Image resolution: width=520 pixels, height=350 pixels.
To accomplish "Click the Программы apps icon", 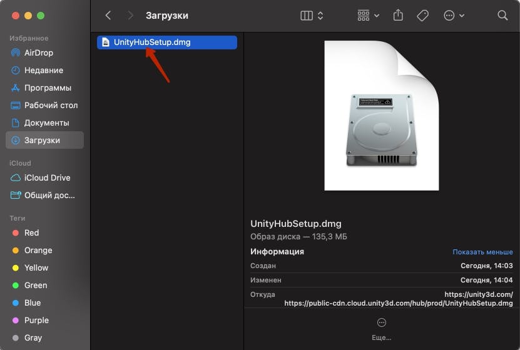I will 16,87.
